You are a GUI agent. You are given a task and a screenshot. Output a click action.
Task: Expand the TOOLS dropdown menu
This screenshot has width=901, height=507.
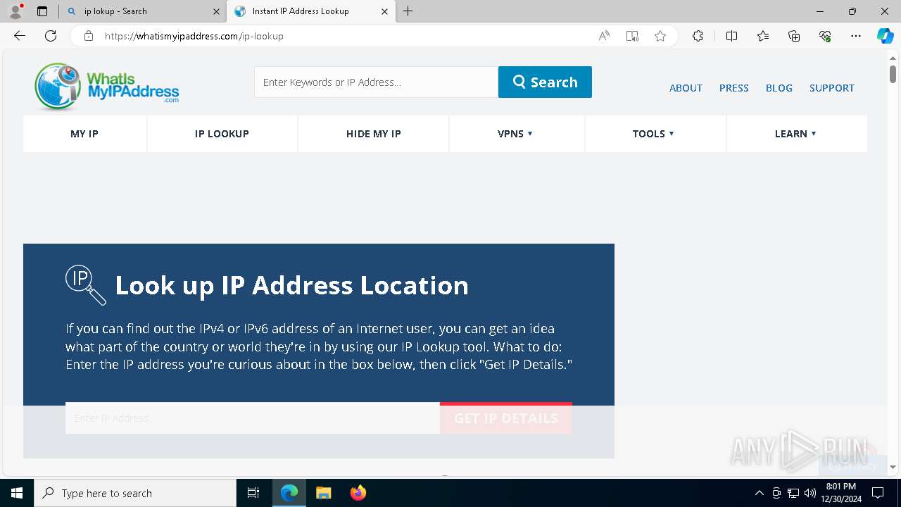pos(655,134)
